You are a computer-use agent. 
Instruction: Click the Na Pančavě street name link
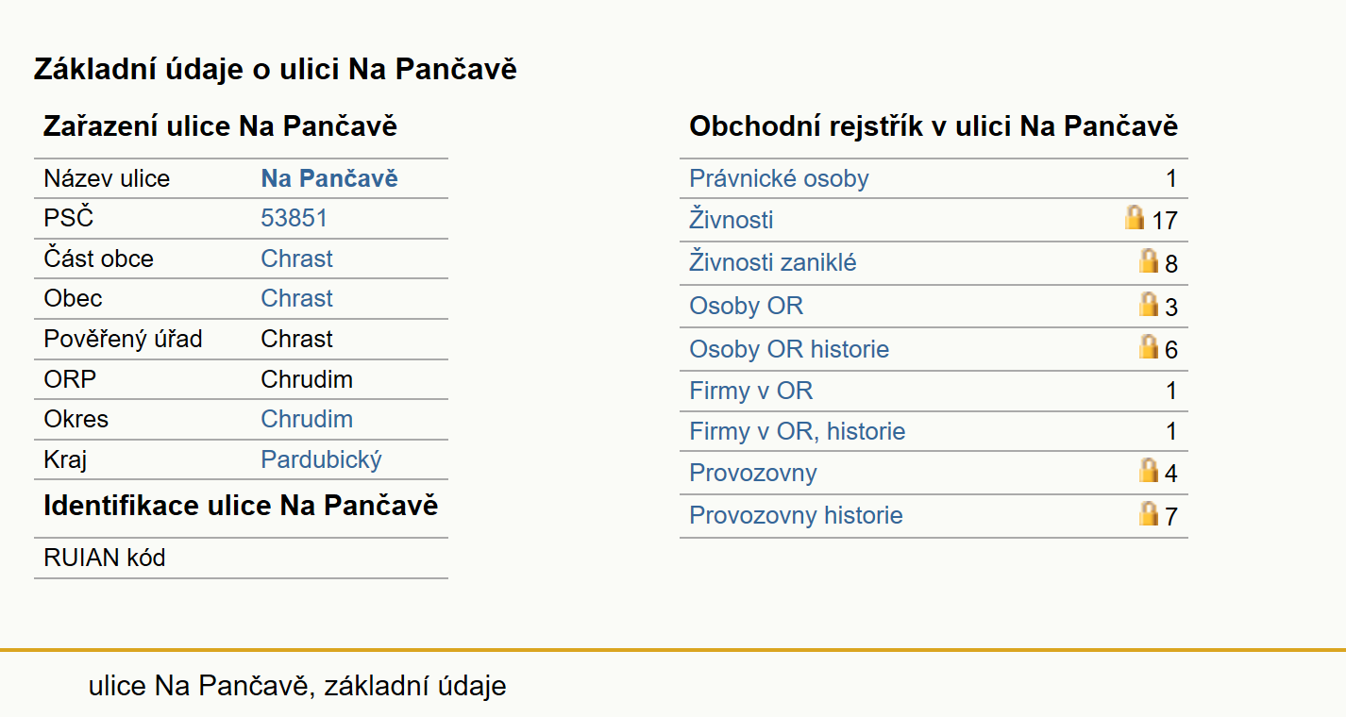click(329, 178)
